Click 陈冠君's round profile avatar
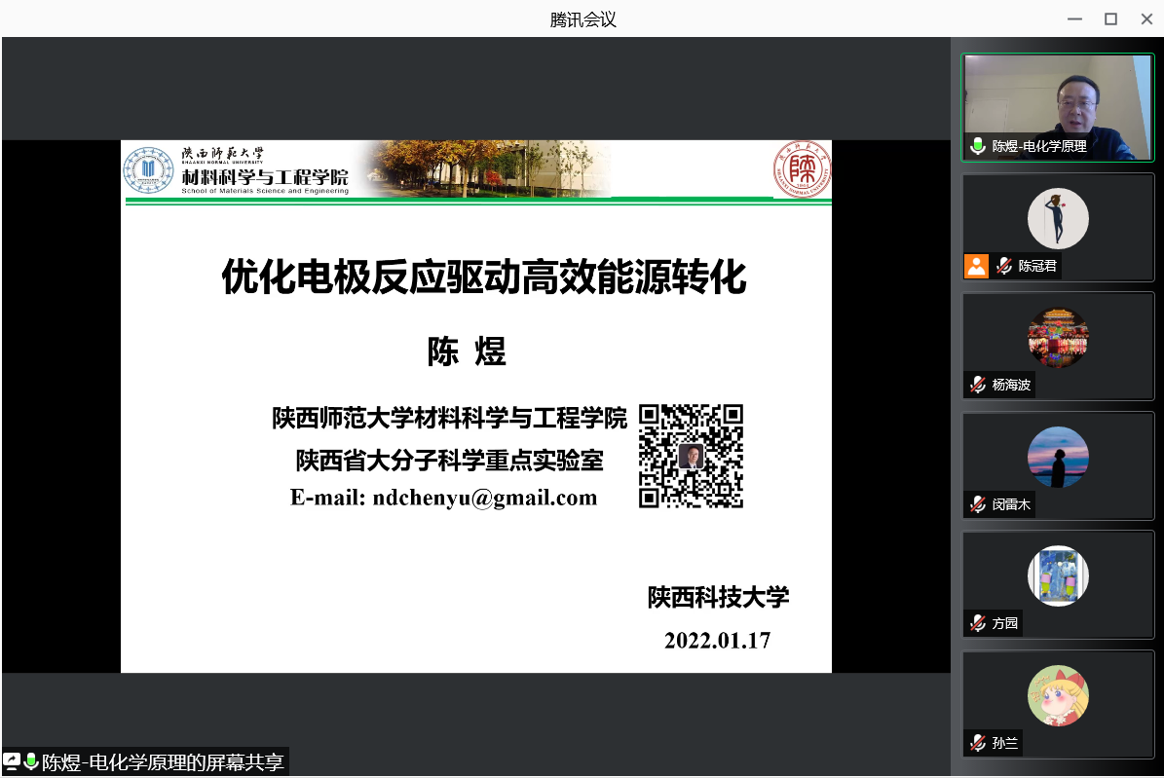Screen dimensions: 1164x778 (1058, 218)
